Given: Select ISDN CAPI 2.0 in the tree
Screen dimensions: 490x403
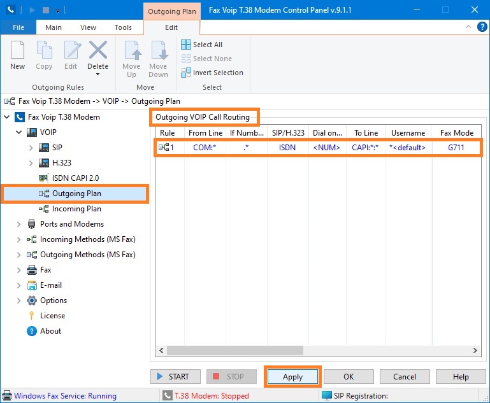Looking at the screenshot, I should 75,178.
